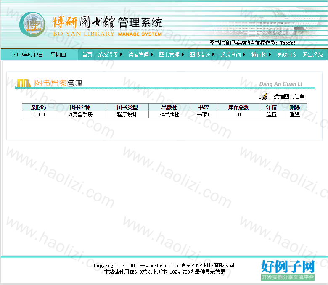Screen dimensions: 328x285
Task: Click the 图书档案管理 section heading
Action: (58, 83)
